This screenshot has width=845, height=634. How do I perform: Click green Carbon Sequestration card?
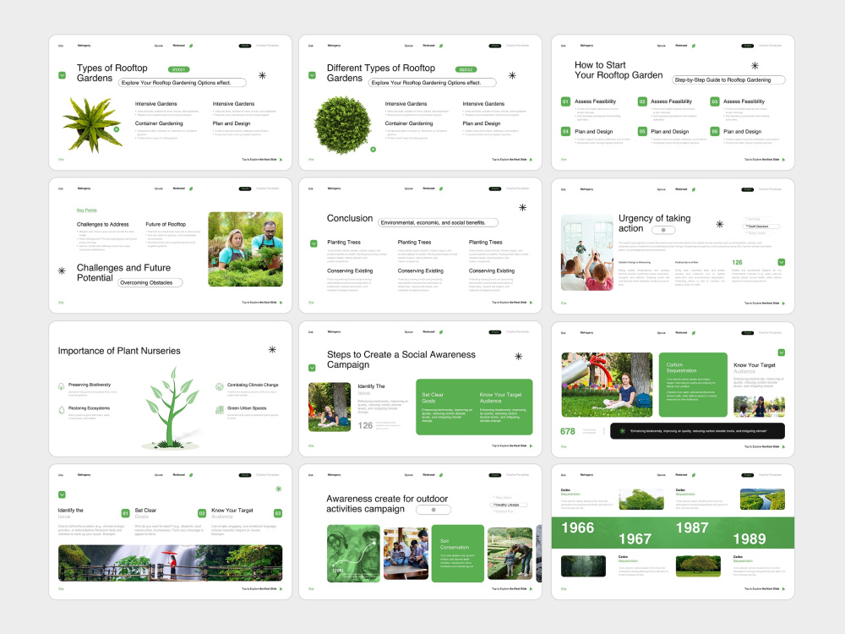click(x=693, y=385)
